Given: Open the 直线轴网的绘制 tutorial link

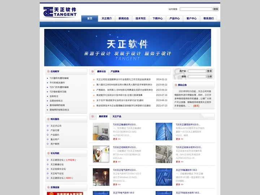Looking at the screenshot, I should pyautogui.click(x=57, y=105).
